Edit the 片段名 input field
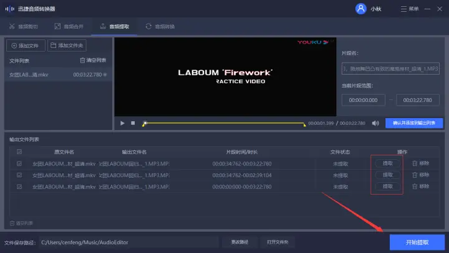This screenshot has height=253, width=449. (x=390, y=68)
